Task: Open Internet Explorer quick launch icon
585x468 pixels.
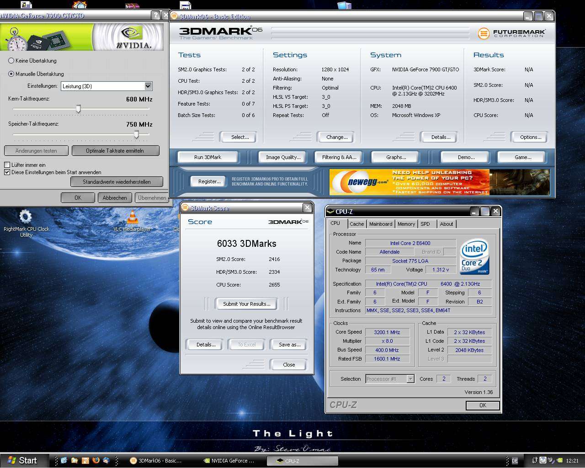Action: (64, 461)
